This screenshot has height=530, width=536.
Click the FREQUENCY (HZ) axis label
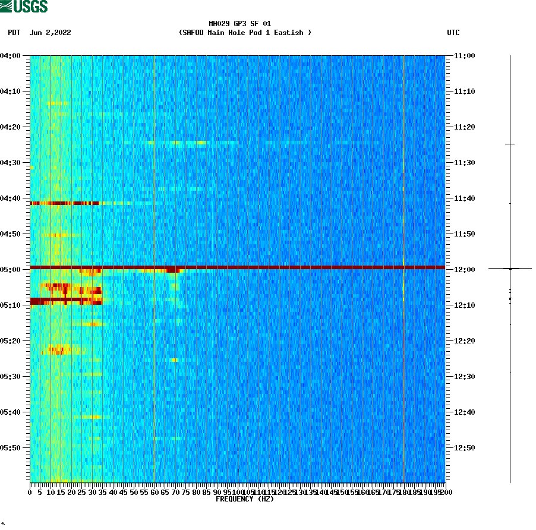[x=245, y=499]
